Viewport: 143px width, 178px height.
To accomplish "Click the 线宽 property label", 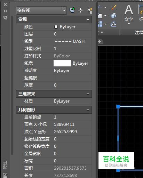I will (x=29, y=63).
